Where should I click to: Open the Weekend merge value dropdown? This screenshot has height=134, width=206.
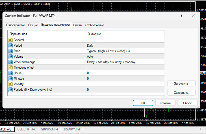click(x=125, y=62)
